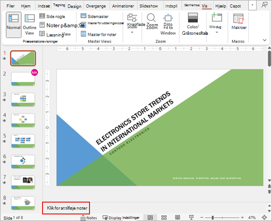
Task: Click in the notes field 'Klik for at tilføje noter'
Action: pos(67,208)
